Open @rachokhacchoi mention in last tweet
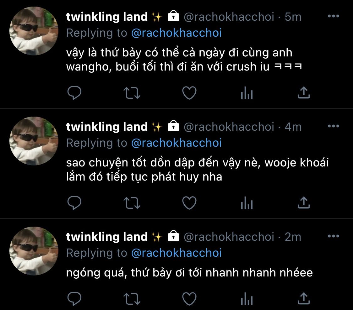This screenshot has width=353, height=310. pyautogui.click(x=176, y=253)
